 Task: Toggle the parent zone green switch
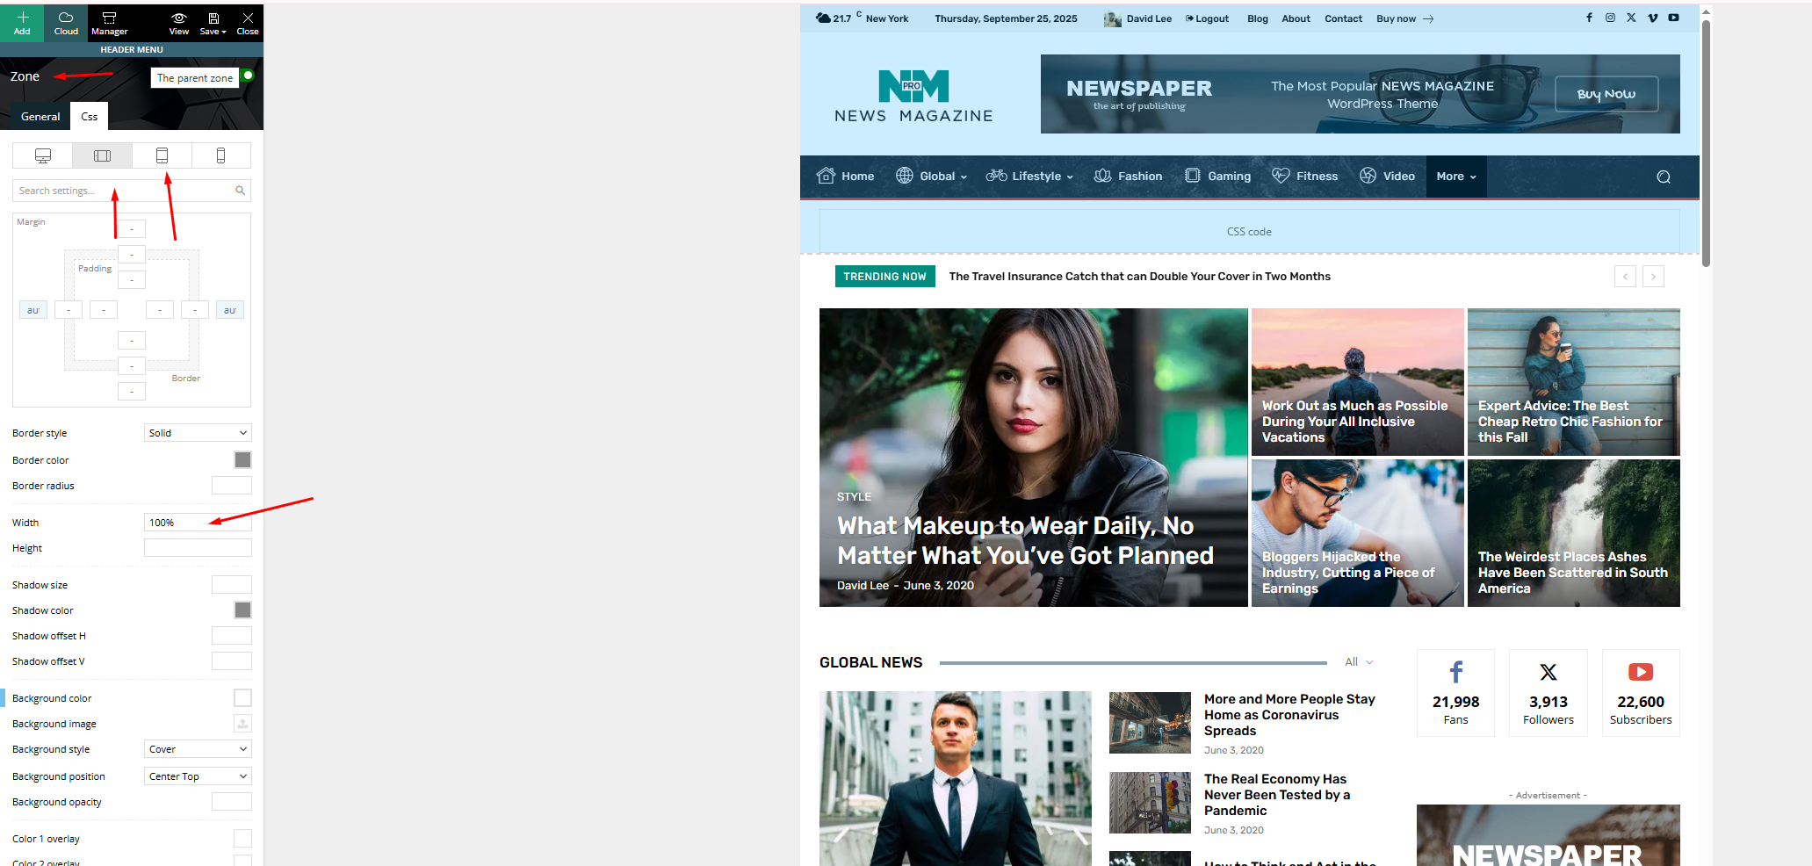(249, 76)
